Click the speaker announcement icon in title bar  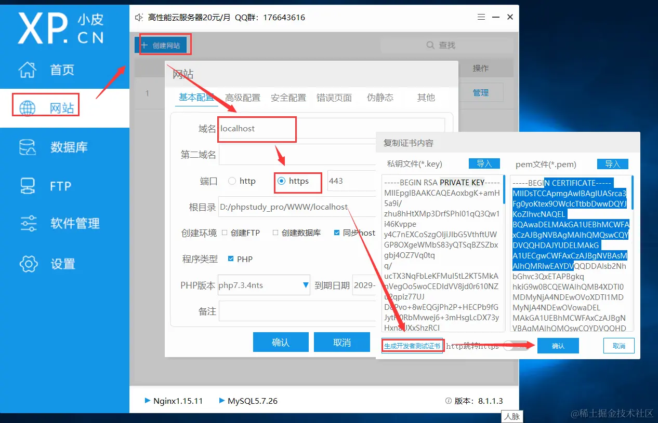(139, 17)
